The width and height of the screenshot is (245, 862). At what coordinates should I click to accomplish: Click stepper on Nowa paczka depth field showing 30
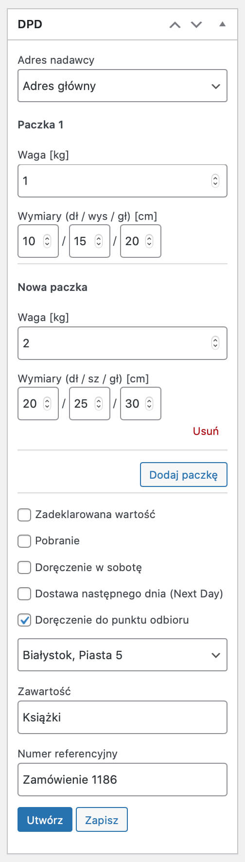pos(149,403)
